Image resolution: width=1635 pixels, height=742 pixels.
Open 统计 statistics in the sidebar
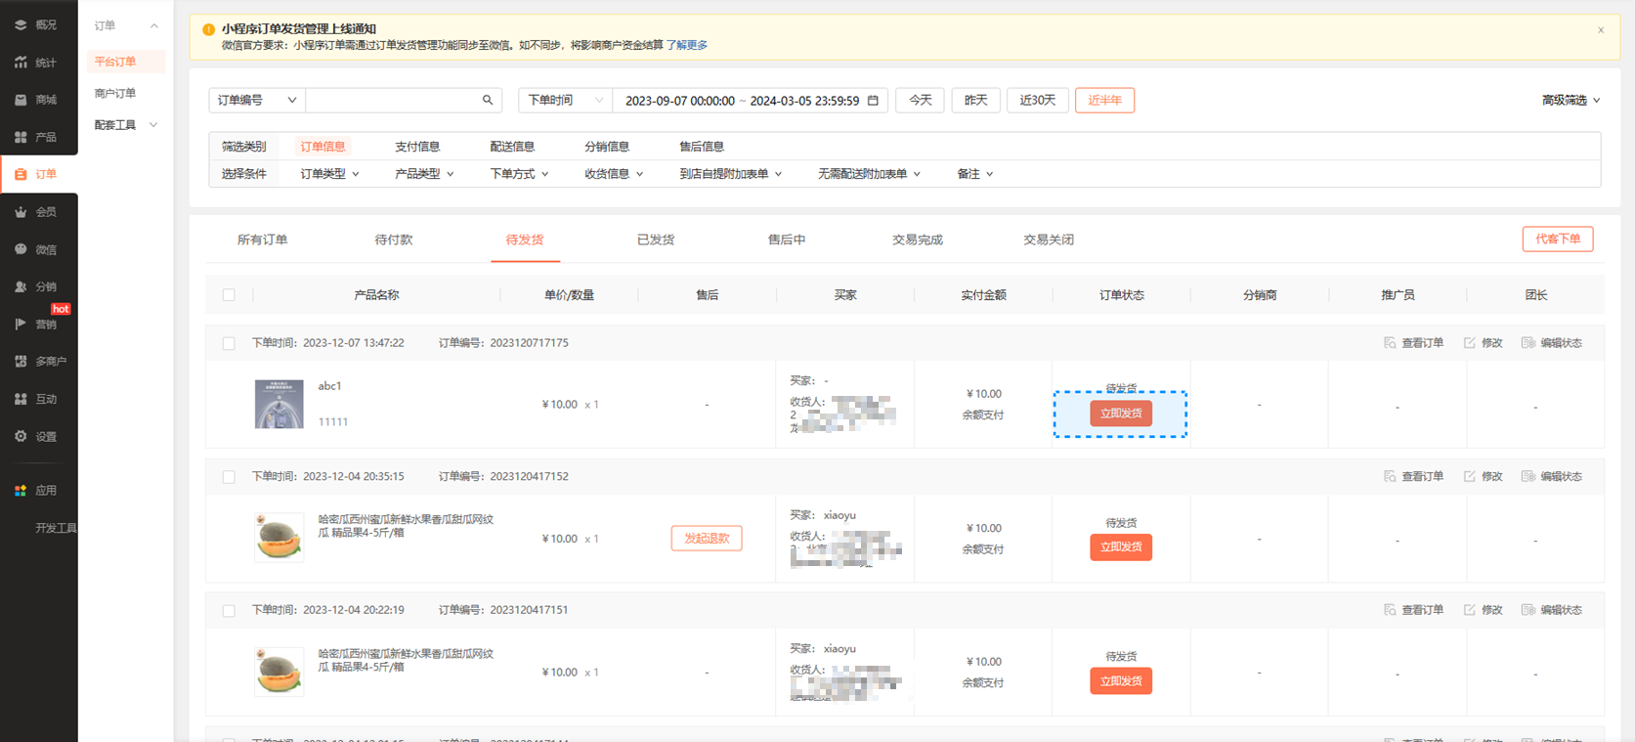click(38, 63)
